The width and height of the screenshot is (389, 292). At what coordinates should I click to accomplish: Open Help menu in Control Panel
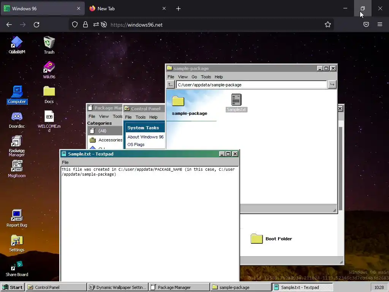tap(153, 117)
